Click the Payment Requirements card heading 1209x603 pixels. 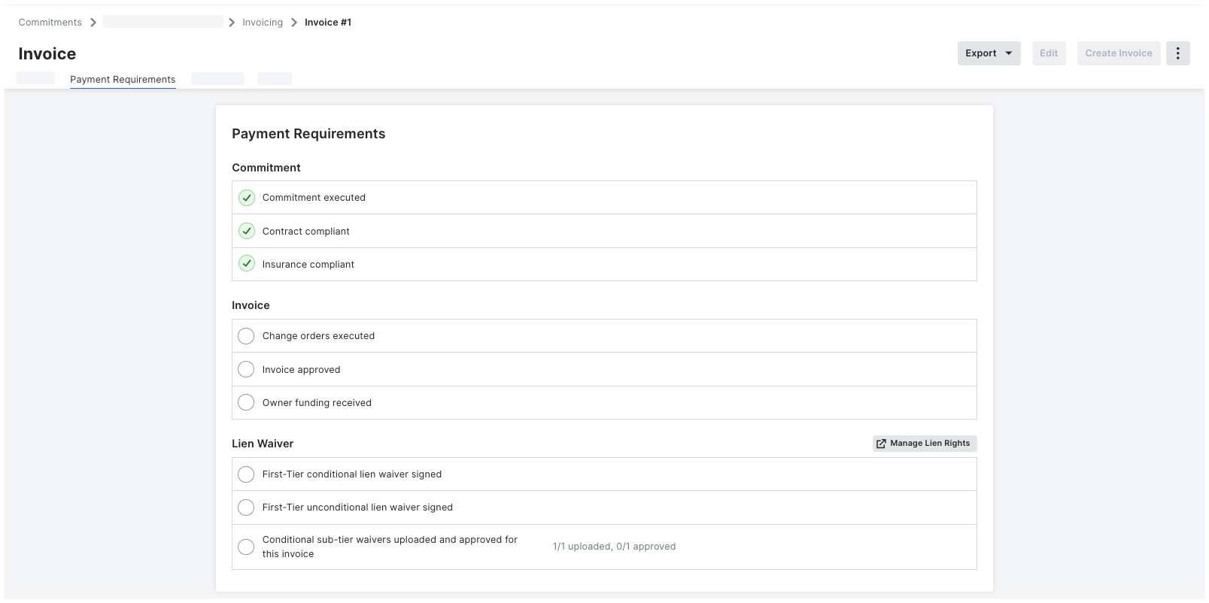[308, 134]
